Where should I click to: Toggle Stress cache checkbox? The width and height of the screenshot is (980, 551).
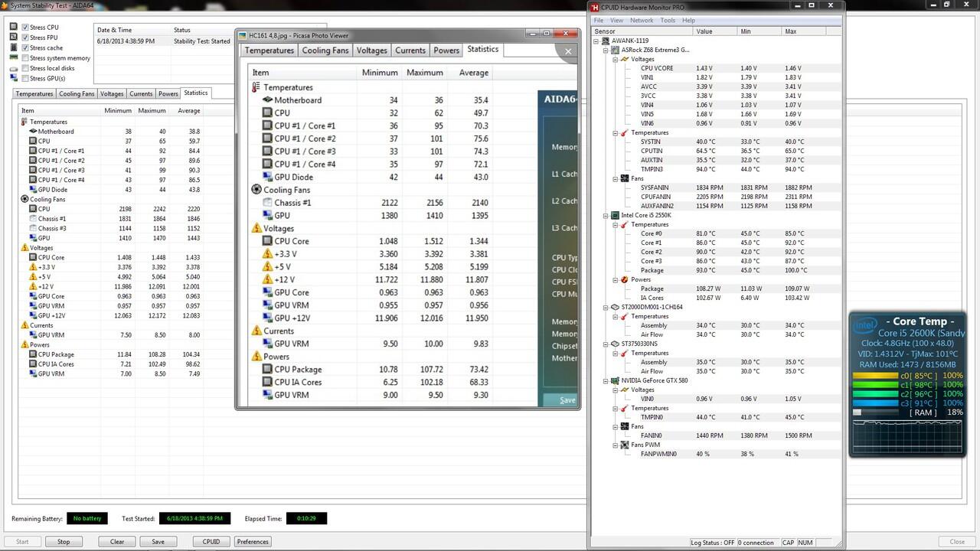coord(25,47)
